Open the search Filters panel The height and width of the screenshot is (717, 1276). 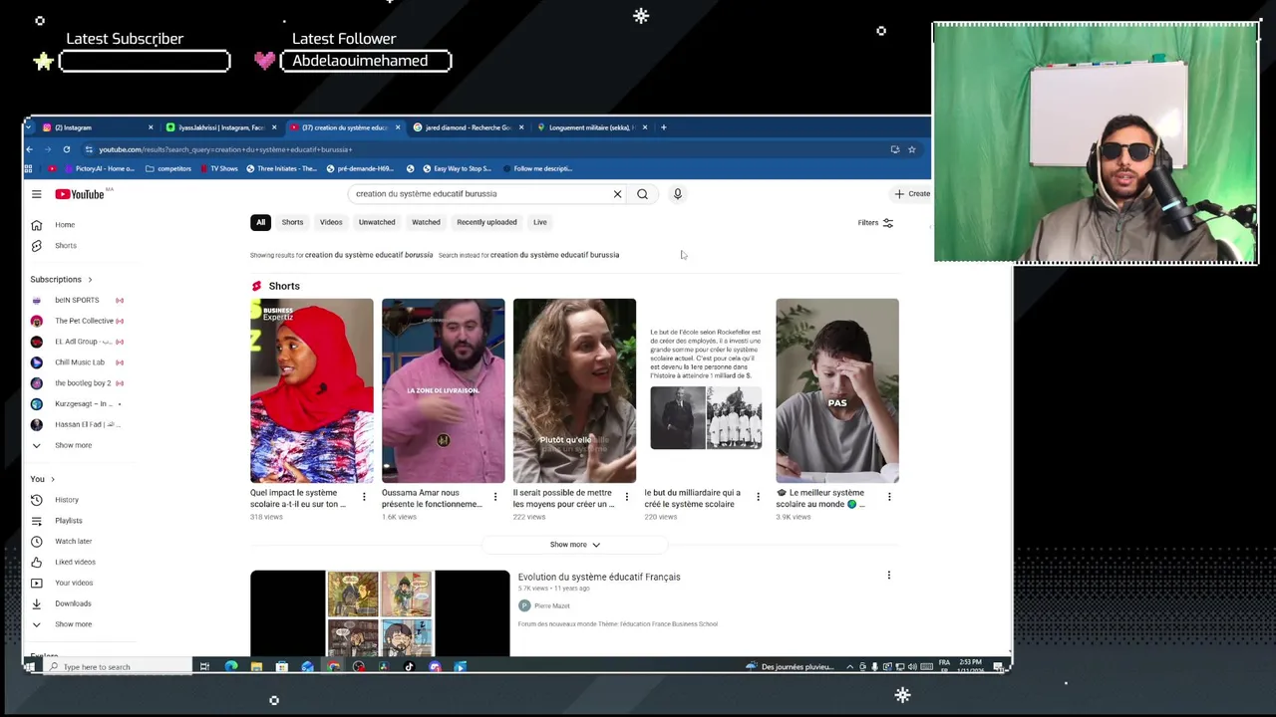tap(875, 223)
